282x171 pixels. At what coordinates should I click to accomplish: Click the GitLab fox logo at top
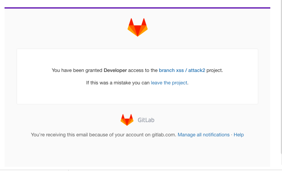137,27
